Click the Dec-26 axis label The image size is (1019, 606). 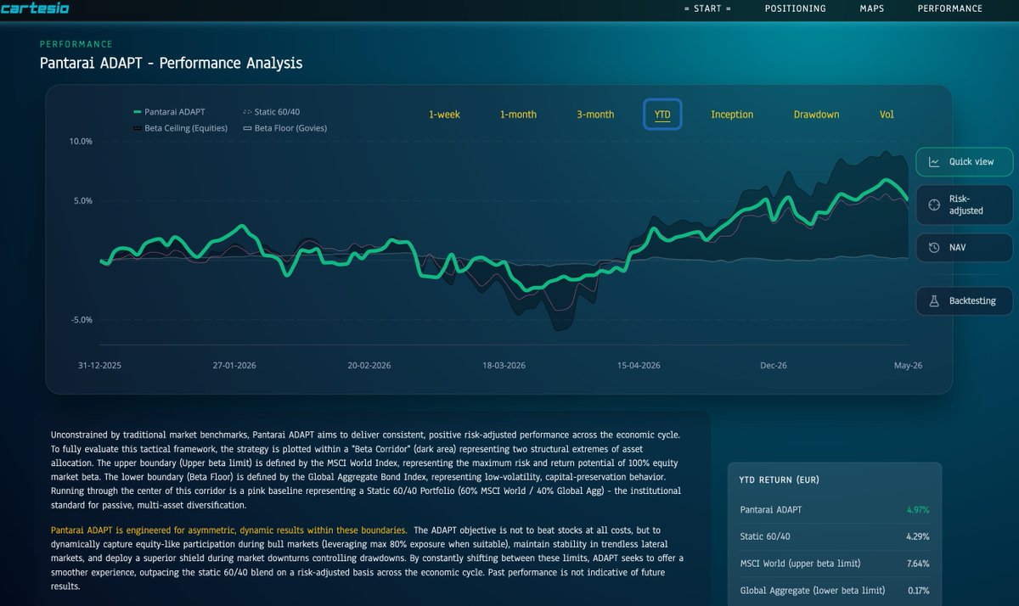[774, 365]
